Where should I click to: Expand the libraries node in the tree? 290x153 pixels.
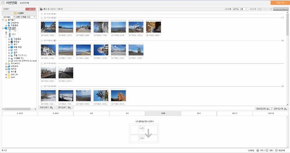click(x=6, y=63)
